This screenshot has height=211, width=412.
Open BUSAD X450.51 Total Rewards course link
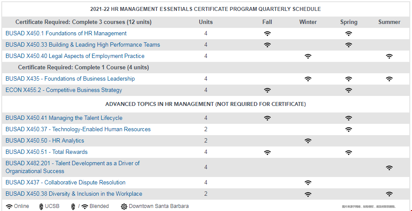[46, 152]
